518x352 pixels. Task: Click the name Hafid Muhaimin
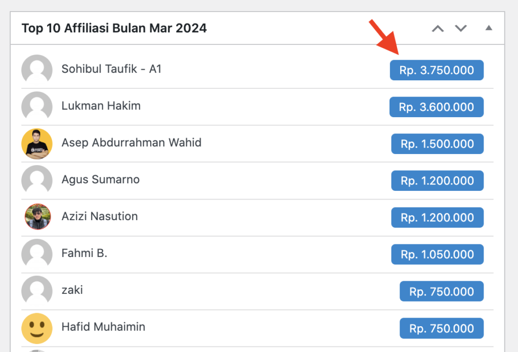pos(103,327)
